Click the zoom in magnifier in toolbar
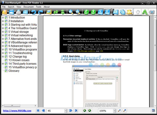This screenshot has width=157, height=115. coord(78,12)
